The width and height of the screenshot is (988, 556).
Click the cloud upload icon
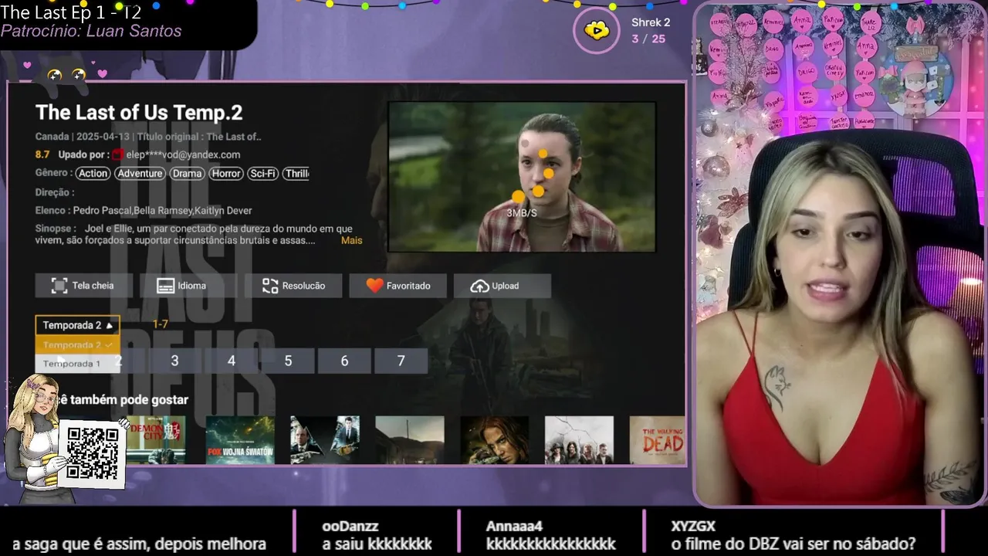(479, 286)
